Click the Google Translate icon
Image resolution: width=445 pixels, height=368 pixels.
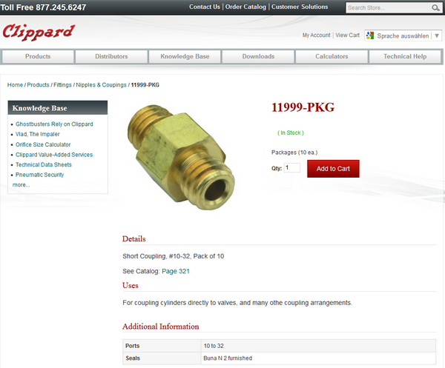(x=370, y=36)
